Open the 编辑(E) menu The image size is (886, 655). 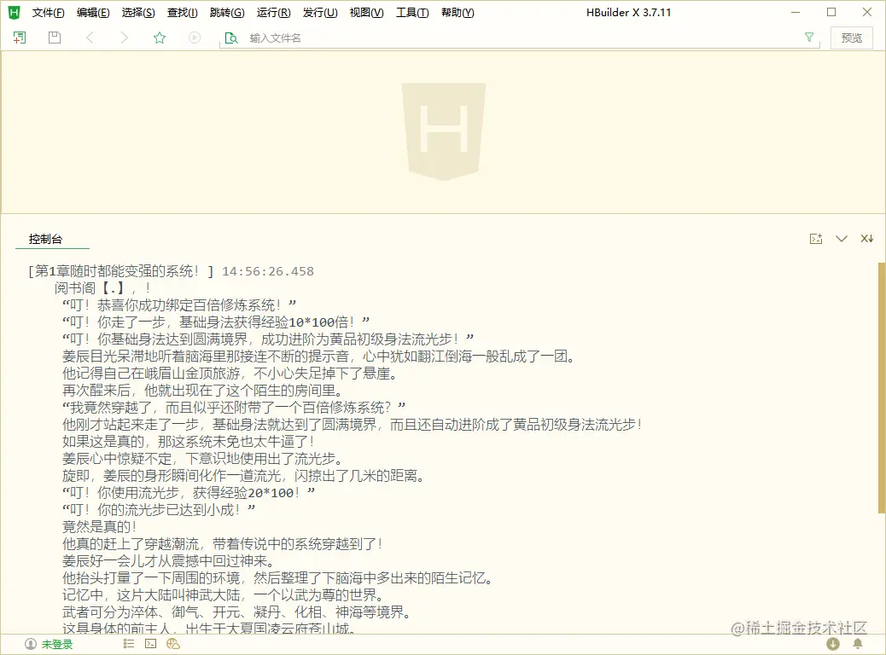coord(93,13)
